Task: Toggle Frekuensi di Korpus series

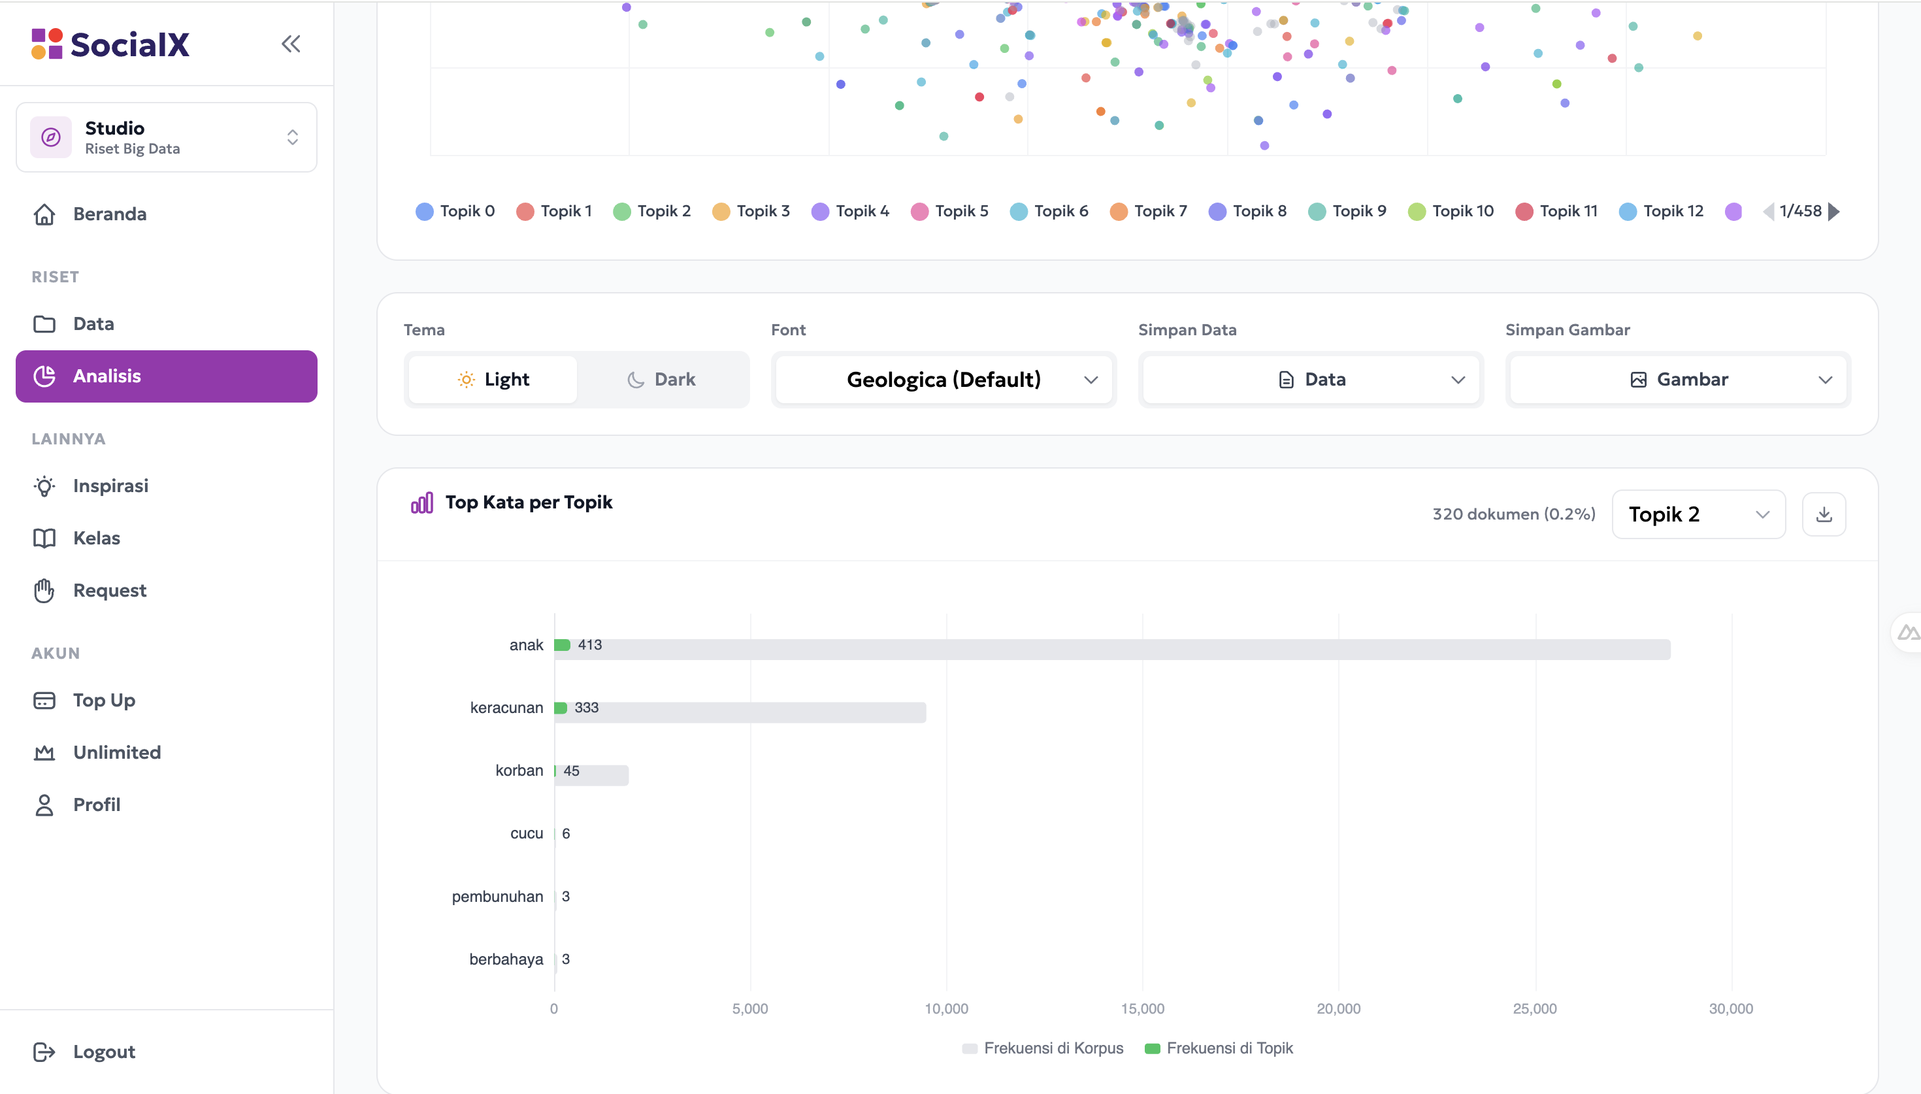Action: coord(1042,1048)
